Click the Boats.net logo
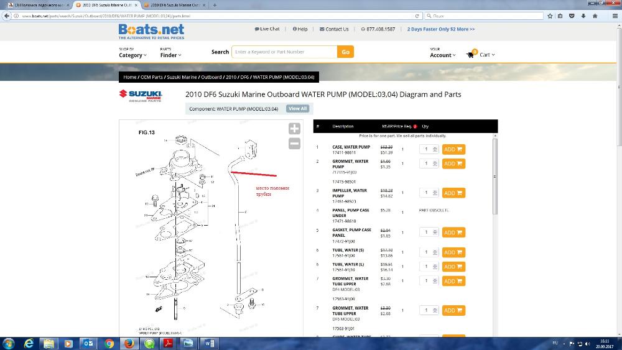This screenshot has height=350, width=622. click(x=151, y=31)
